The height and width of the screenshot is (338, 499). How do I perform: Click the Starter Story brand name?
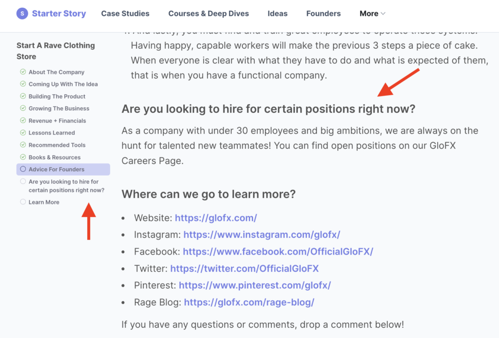(59, 13)
